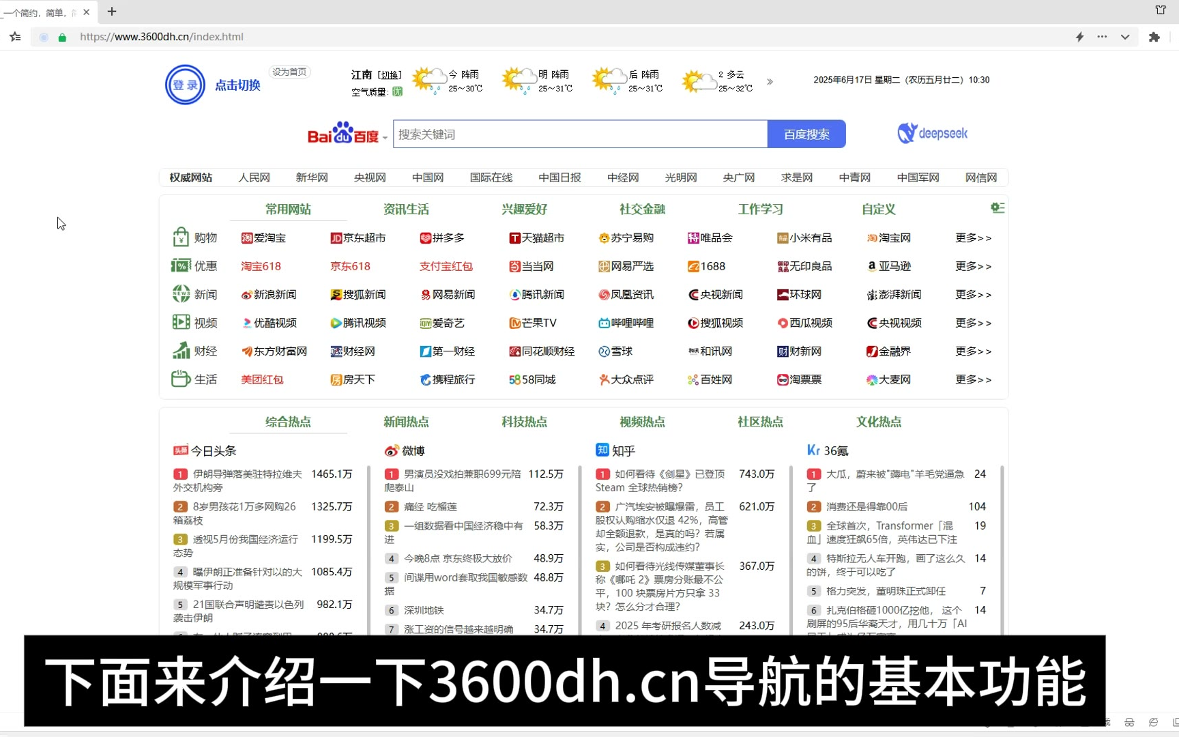Viewport: 1179px width, 737px height.
Task: Show more weather days with the » arrow
Action: [x=770, y=82]
